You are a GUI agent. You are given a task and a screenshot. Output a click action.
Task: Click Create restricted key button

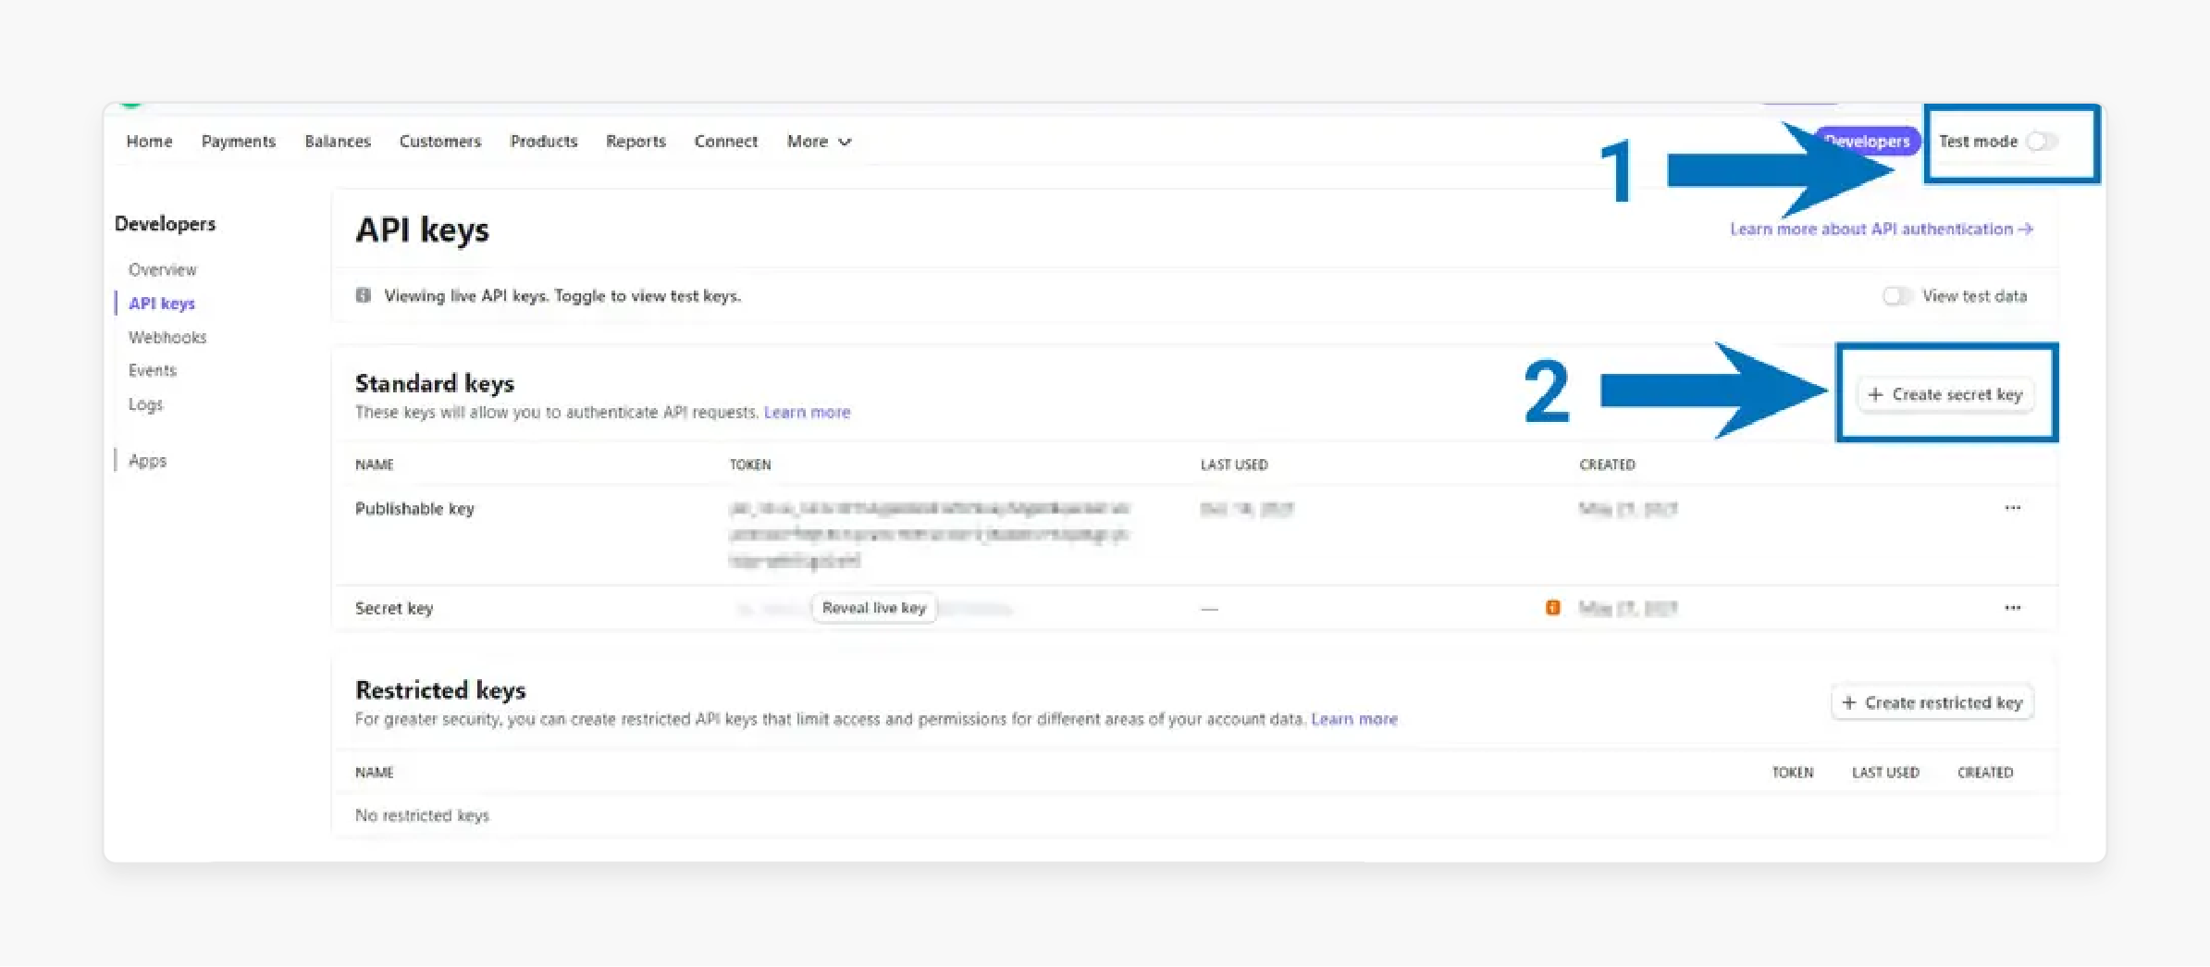[1932, 703]
